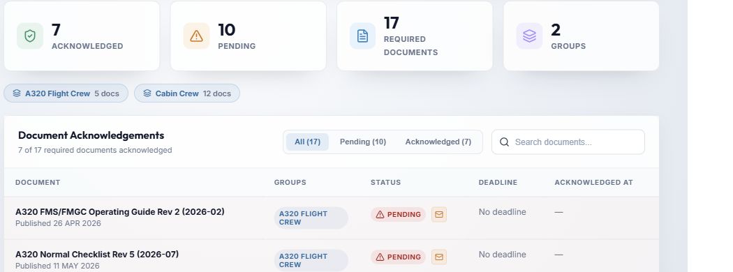
Task: Click the purple layers icon on Groups card
Action: pos(529,36)
